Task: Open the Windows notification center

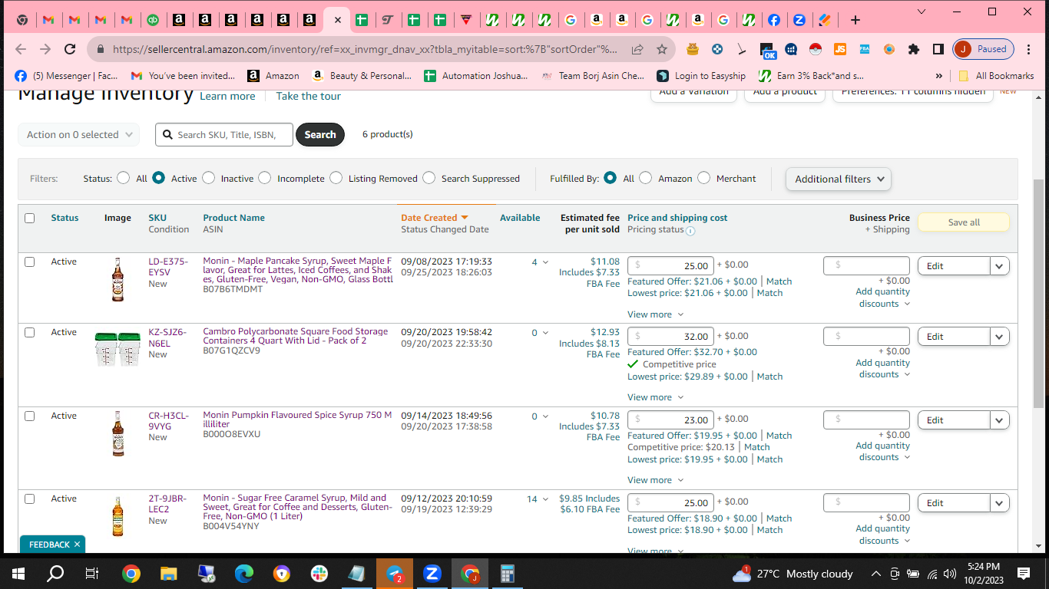Action: [x=1023, y=574]
